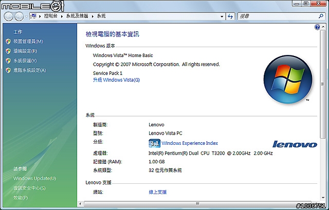Close the System window
The height and width of the screenshot is (210, 329).
coord(319,4)
